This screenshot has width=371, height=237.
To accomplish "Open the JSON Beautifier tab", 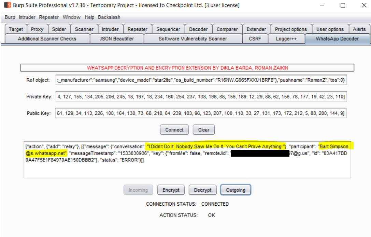I will (x=117, y=39).
